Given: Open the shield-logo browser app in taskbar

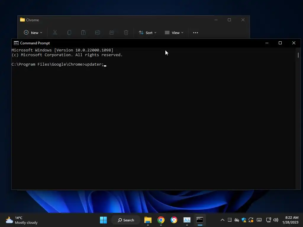Looking at the screenshot, I should 174,220.
